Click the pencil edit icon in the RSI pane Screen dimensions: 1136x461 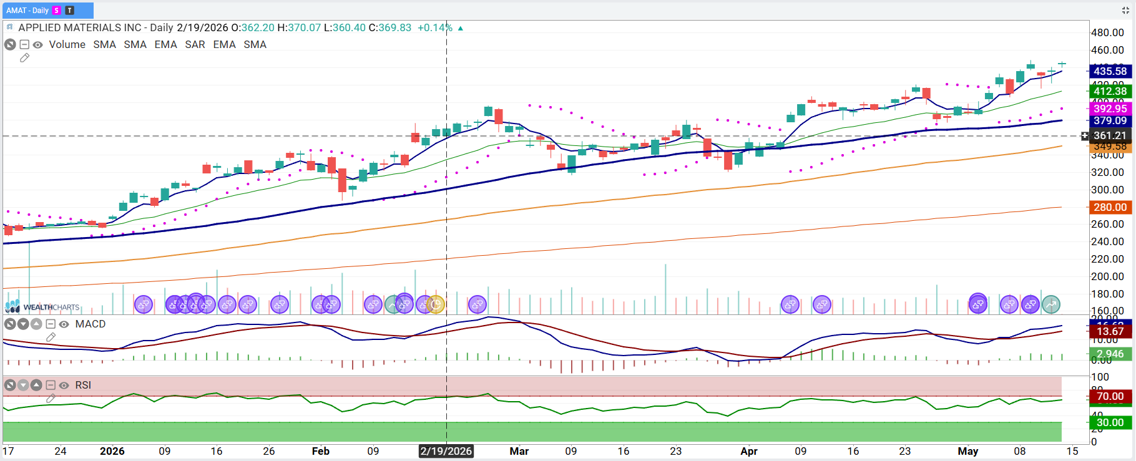click(x=51, y=398)
